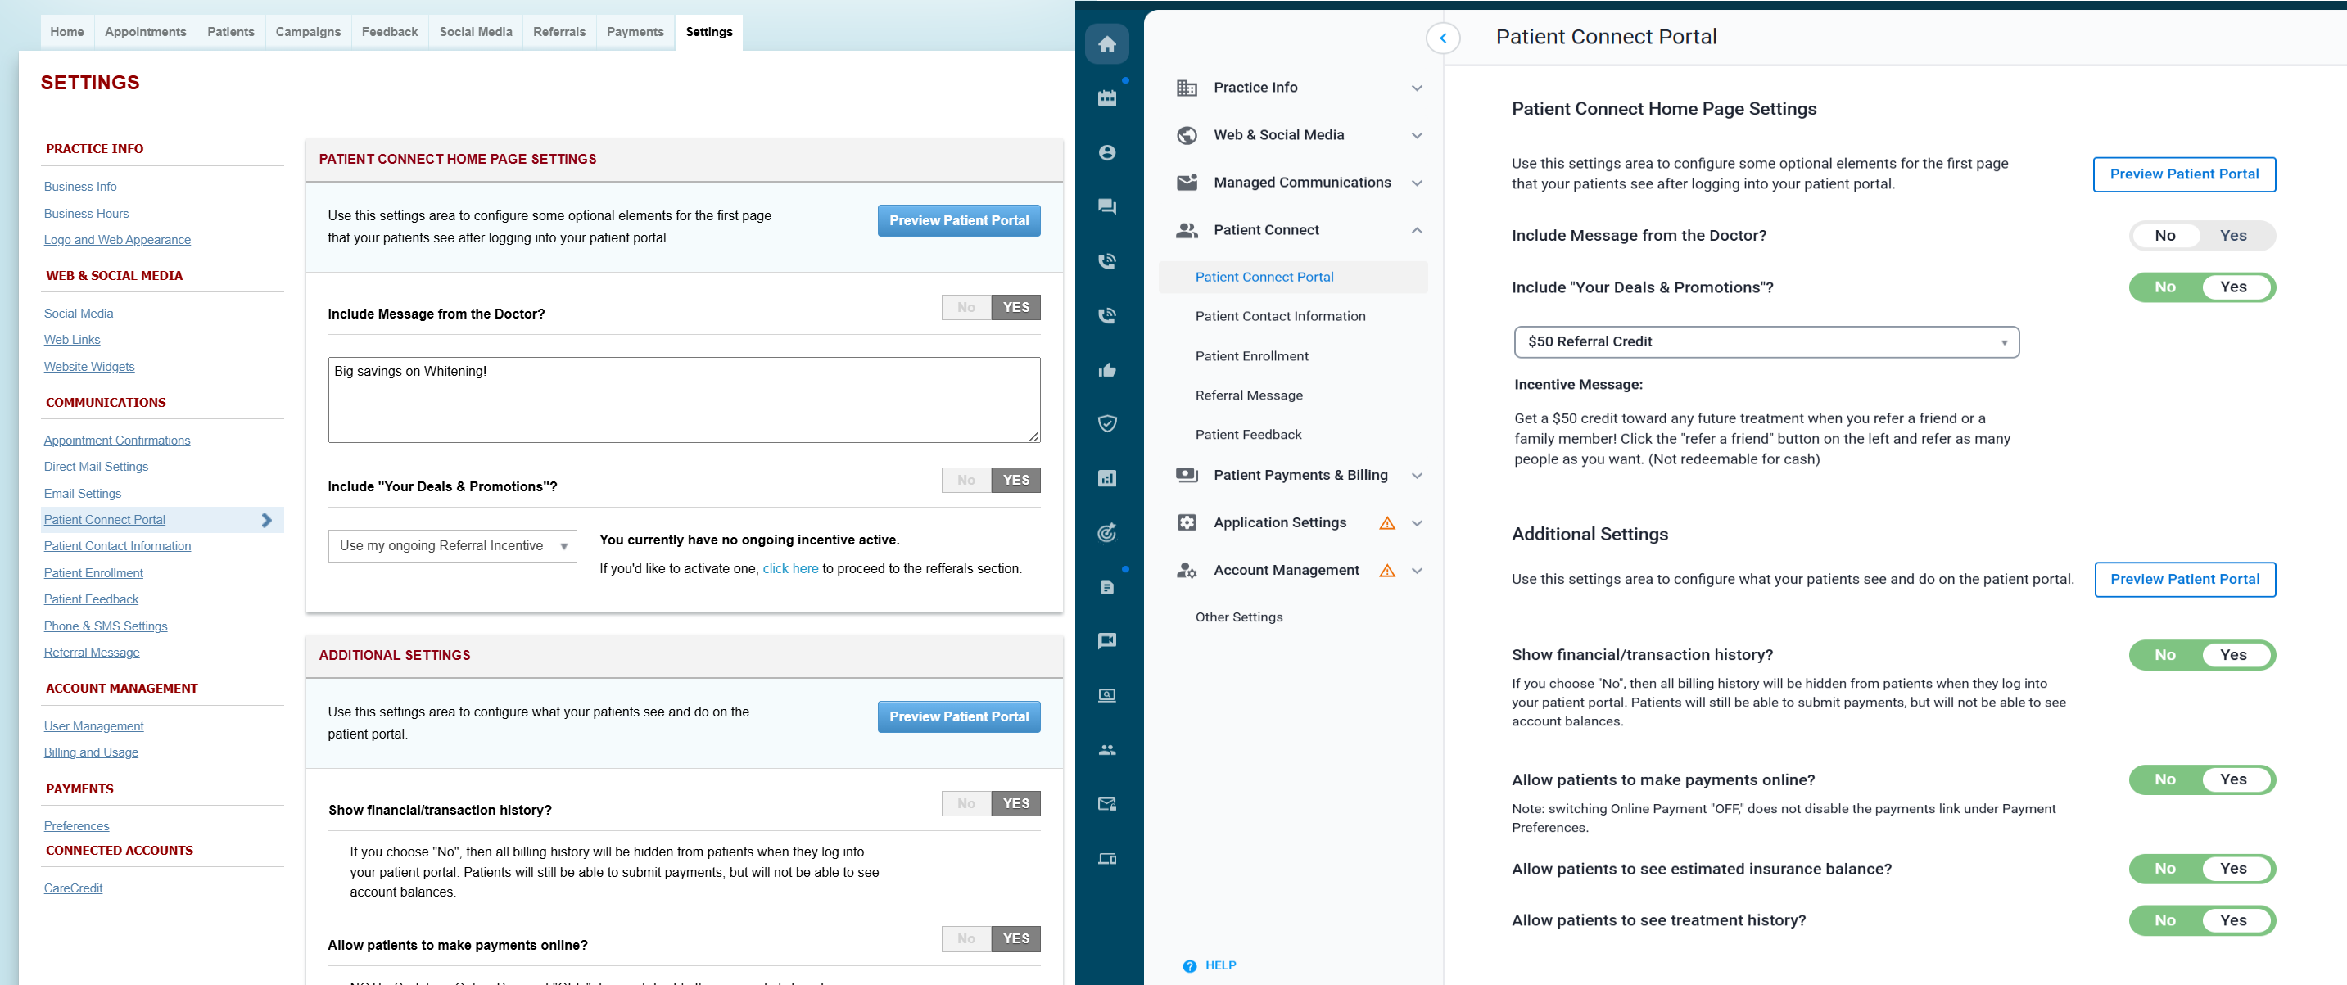Click the bar chart reports icon

point(1107,478)
